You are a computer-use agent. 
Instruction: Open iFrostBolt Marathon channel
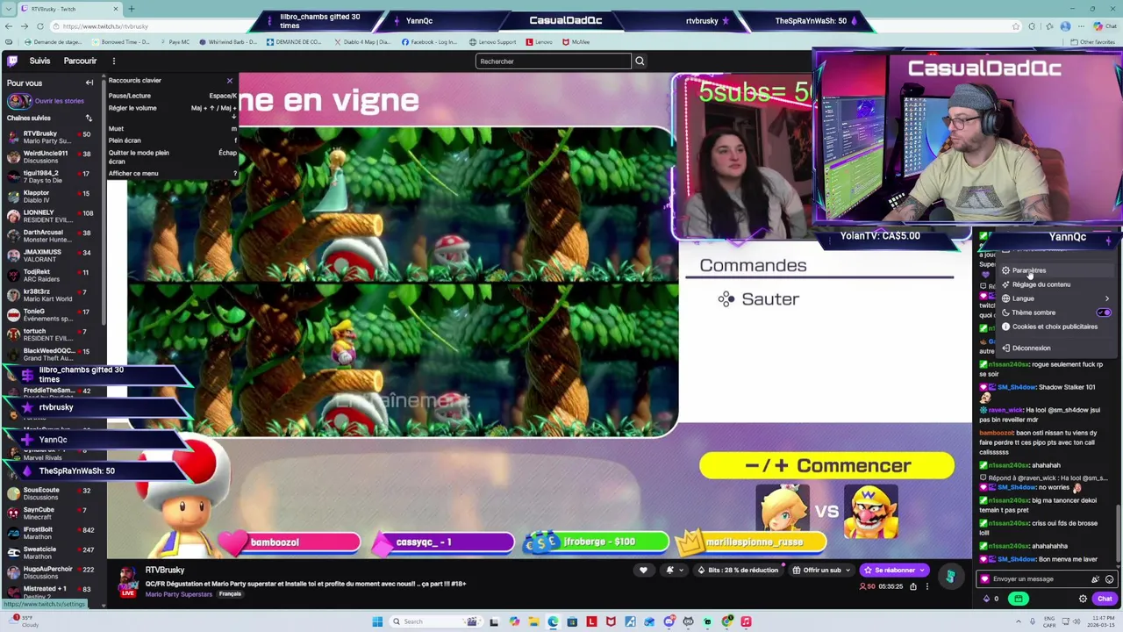(x=51, y=533)
